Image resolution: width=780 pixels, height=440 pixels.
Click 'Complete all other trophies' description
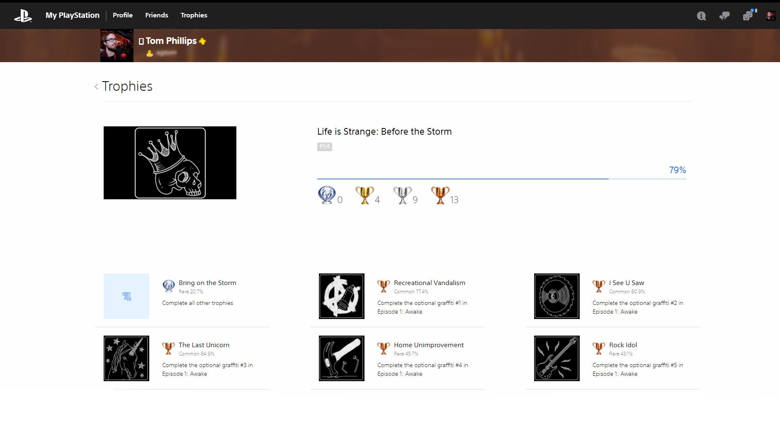[197, 303]
